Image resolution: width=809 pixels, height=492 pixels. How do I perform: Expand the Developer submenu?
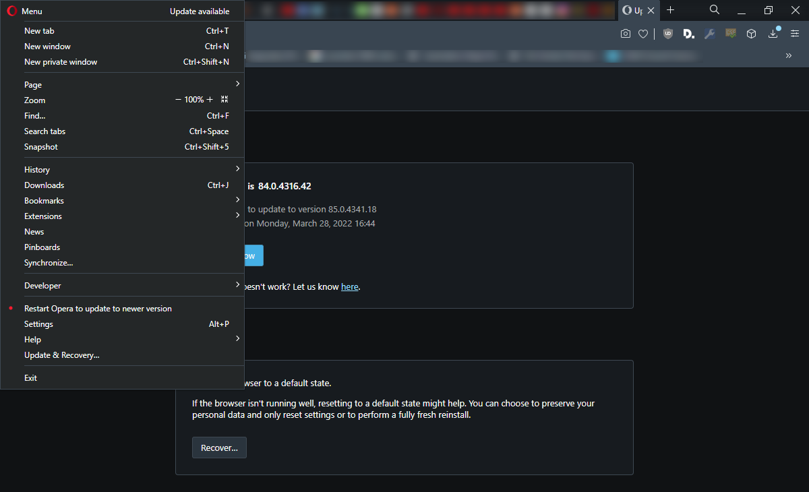pyautogui.click(x=122, y=286)
